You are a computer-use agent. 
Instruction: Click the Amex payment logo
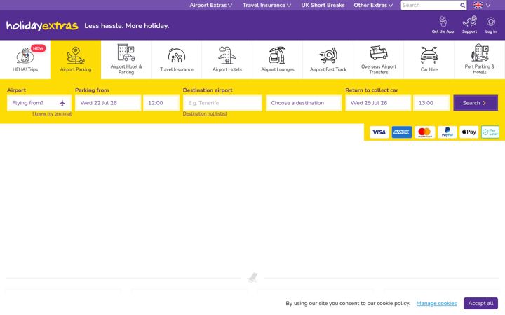(x=402, y=132)
